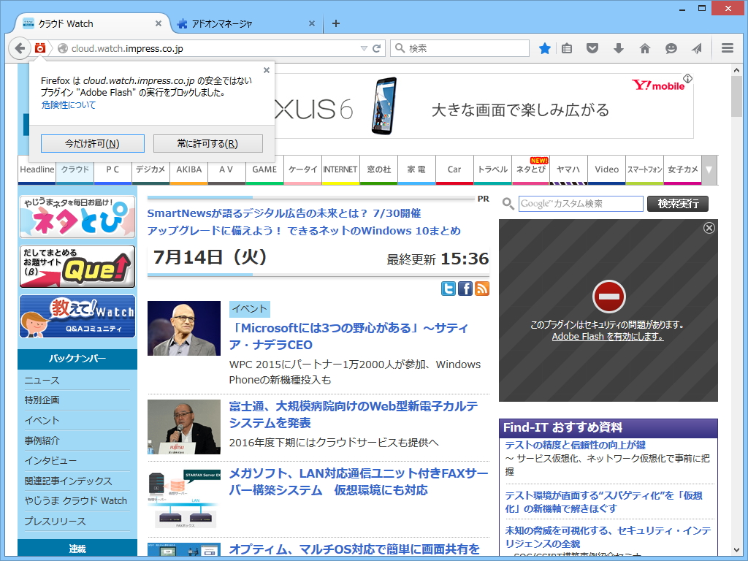Screen dimensions: 748x561
Task: Save the page to Pocket
Action: pyautogui.click(x=592, y=48)
